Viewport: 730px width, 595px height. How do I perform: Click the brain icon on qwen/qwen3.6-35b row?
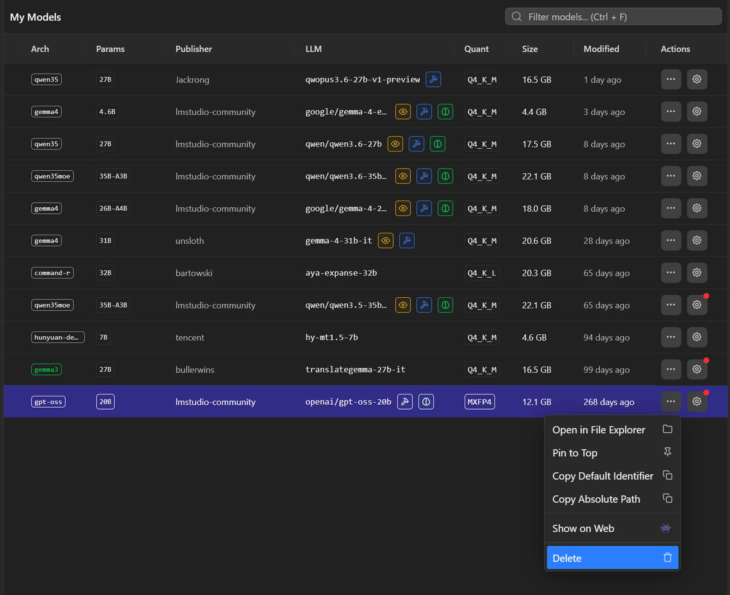tap(445, 176)
